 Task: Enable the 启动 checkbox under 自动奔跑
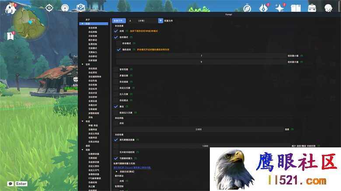coord(116,123)
